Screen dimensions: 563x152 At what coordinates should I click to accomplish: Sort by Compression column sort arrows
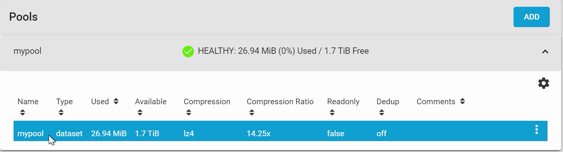[189, 112]
